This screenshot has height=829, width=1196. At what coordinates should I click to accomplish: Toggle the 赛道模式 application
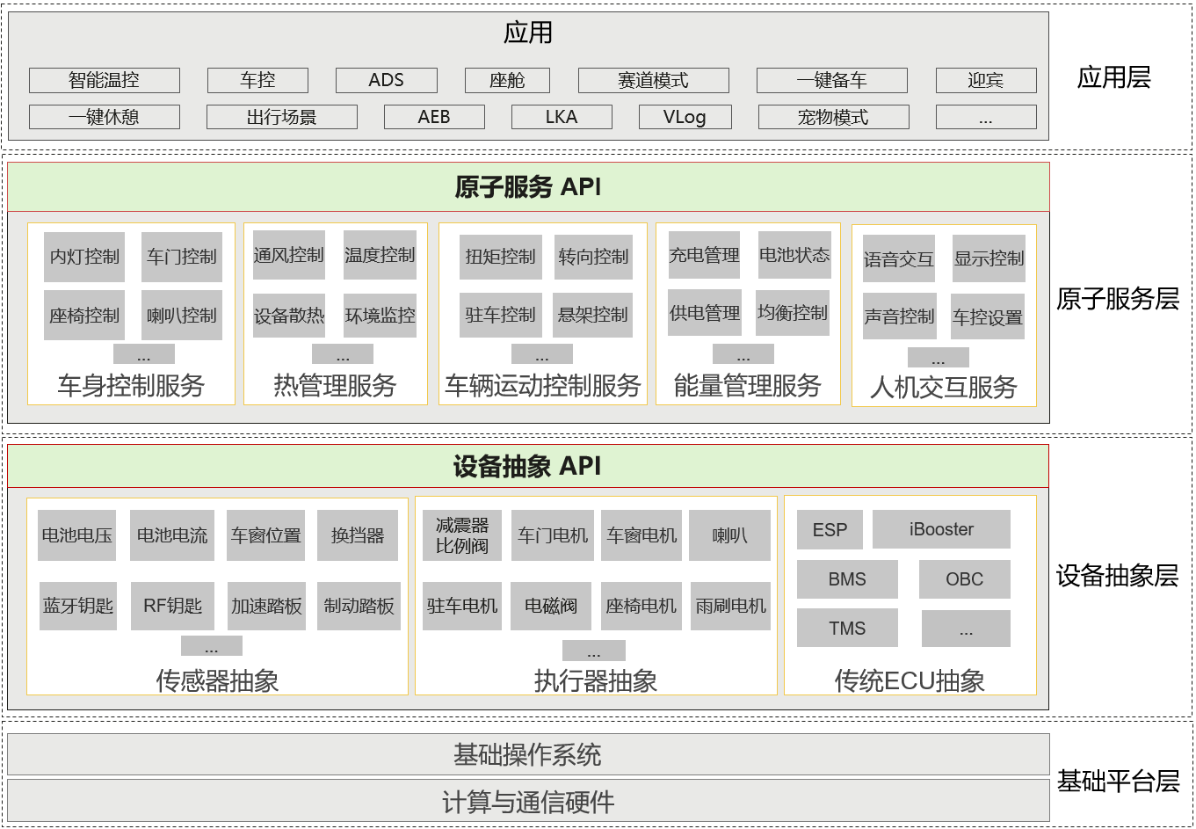tap(652, 80)
